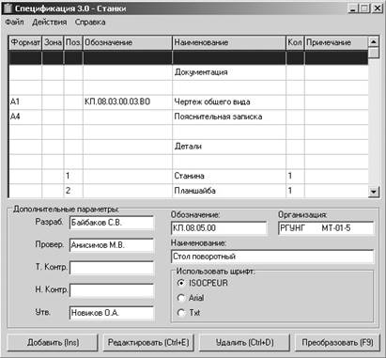This screenshot has width=386, height=358.
Task: Click the Наименование column header
Action: [x=229, y=42]
